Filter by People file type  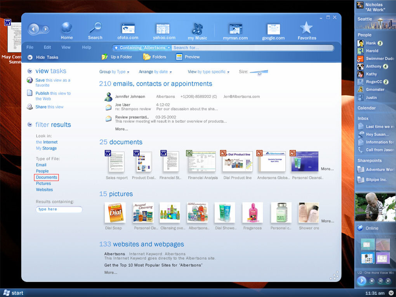pyautogui.click(x=42, y=171)
